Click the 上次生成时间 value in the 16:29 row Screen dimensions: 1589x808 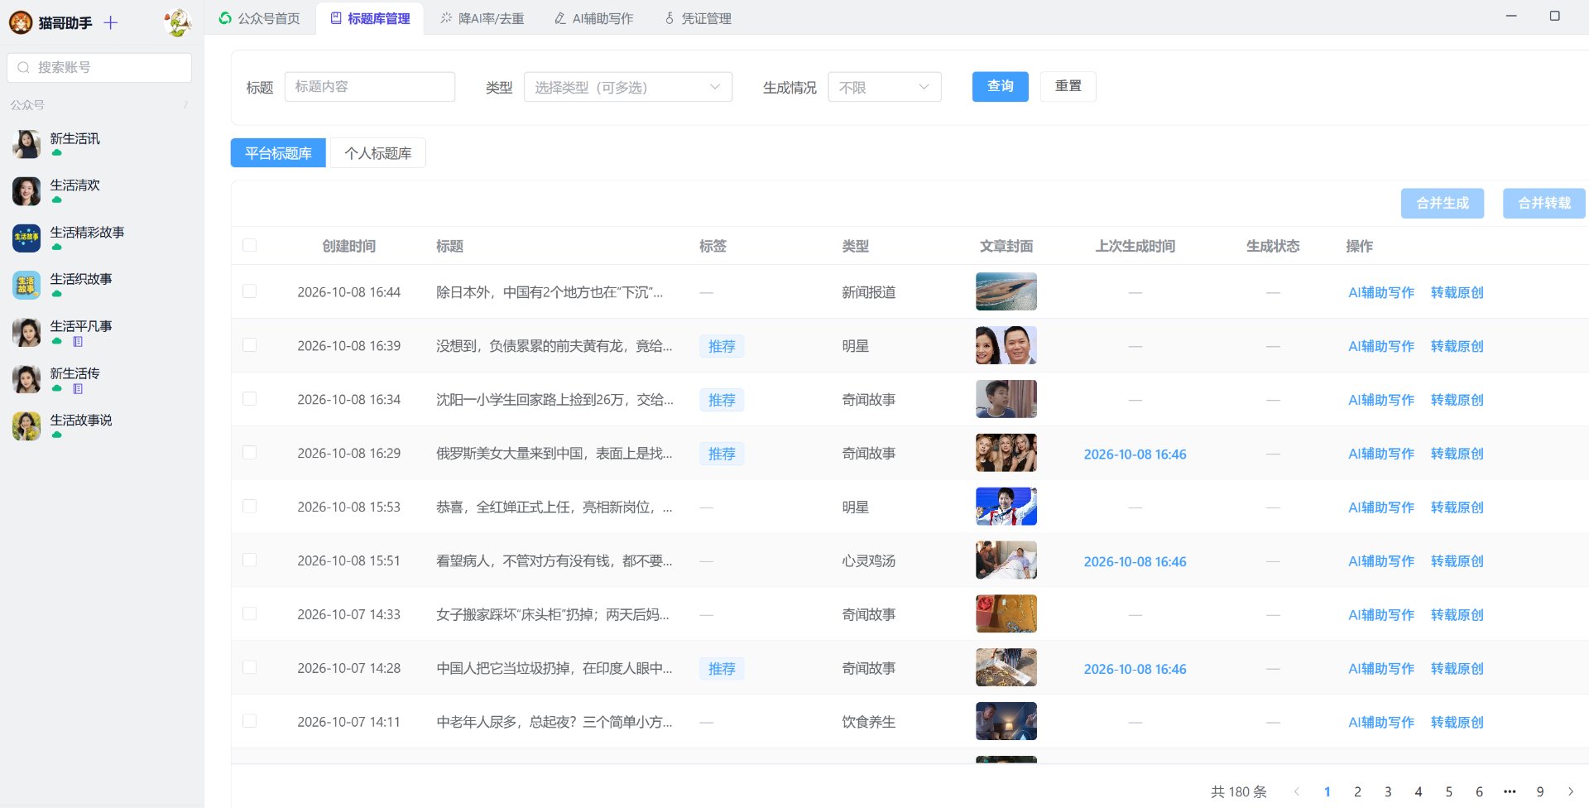[1135, 454]
